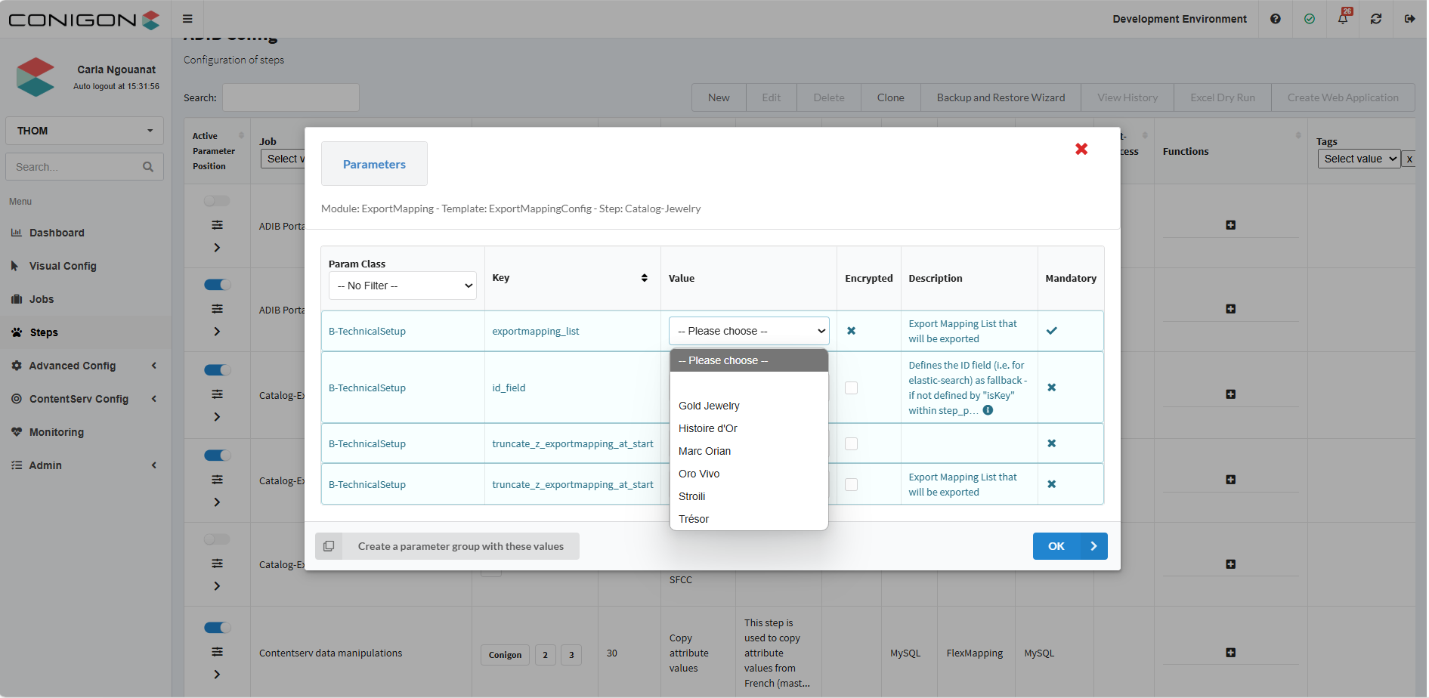This screenshot has width=1429, height=698.
Task: Open the notifications bell icon
Action: tap(1342, 19)
